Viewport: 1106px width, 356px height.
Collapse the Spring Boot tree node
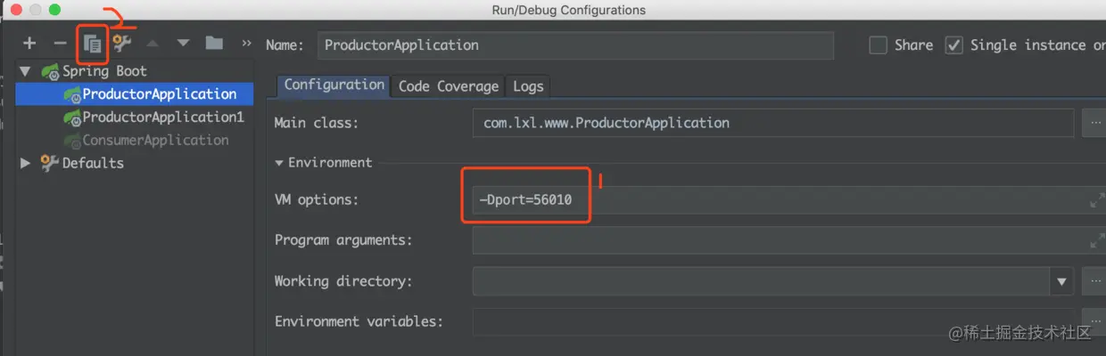[25, 71]
